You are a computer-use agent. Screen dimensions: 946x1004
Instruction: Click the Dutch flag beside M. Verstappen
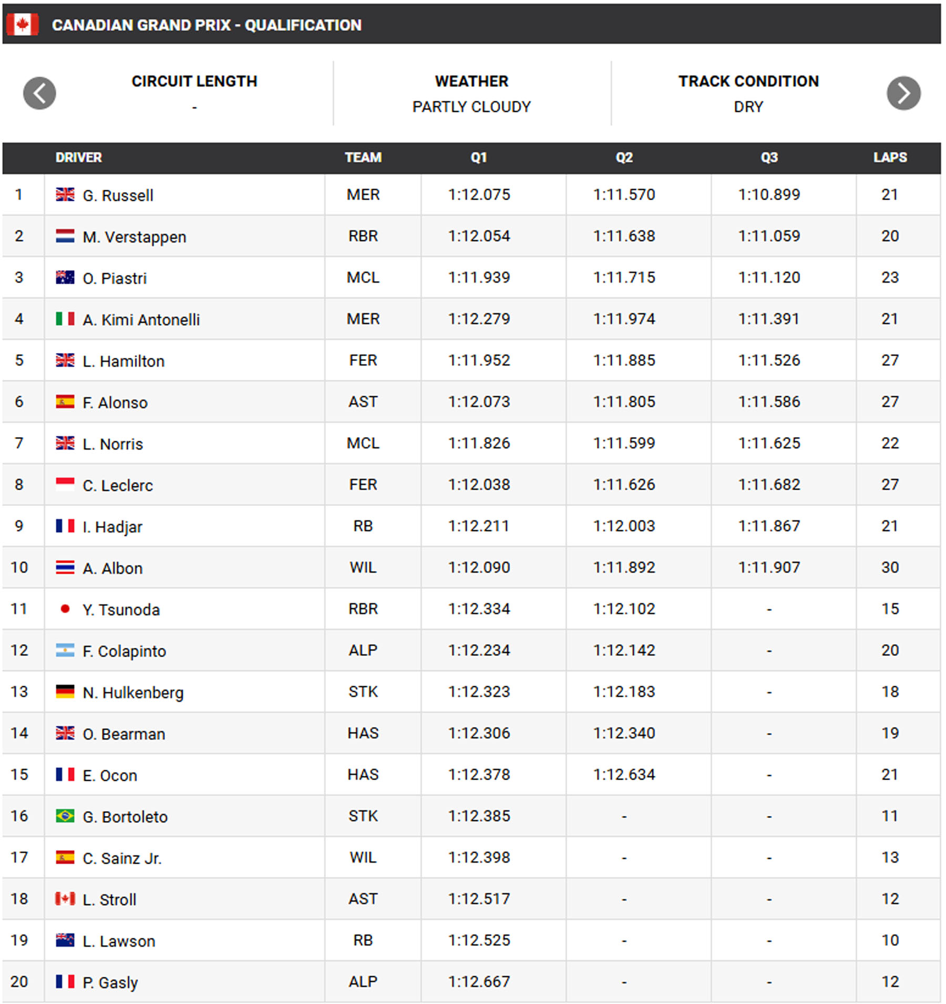[65, 236]
